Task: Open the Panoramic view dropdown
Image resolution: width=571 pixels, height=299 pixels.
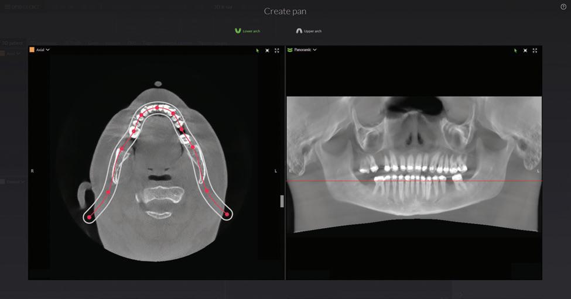Action: (x=305, y=50)
